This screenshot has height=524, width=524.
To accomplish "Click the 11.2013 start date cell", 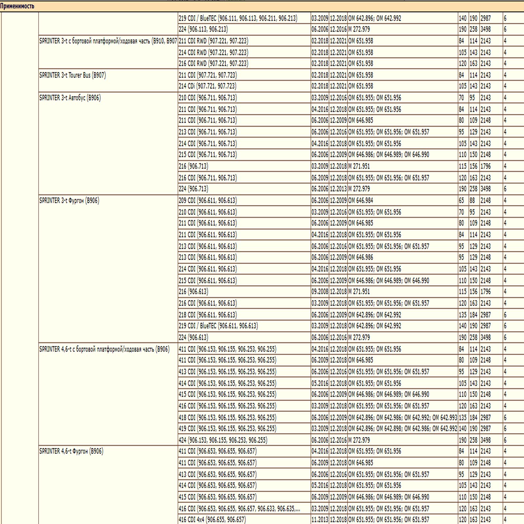I will click(320, 519).
